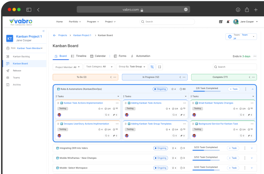Viewport: 264px width, 174px height.
Task: Collapse the To Do column arrow
Action: (111, 77)
